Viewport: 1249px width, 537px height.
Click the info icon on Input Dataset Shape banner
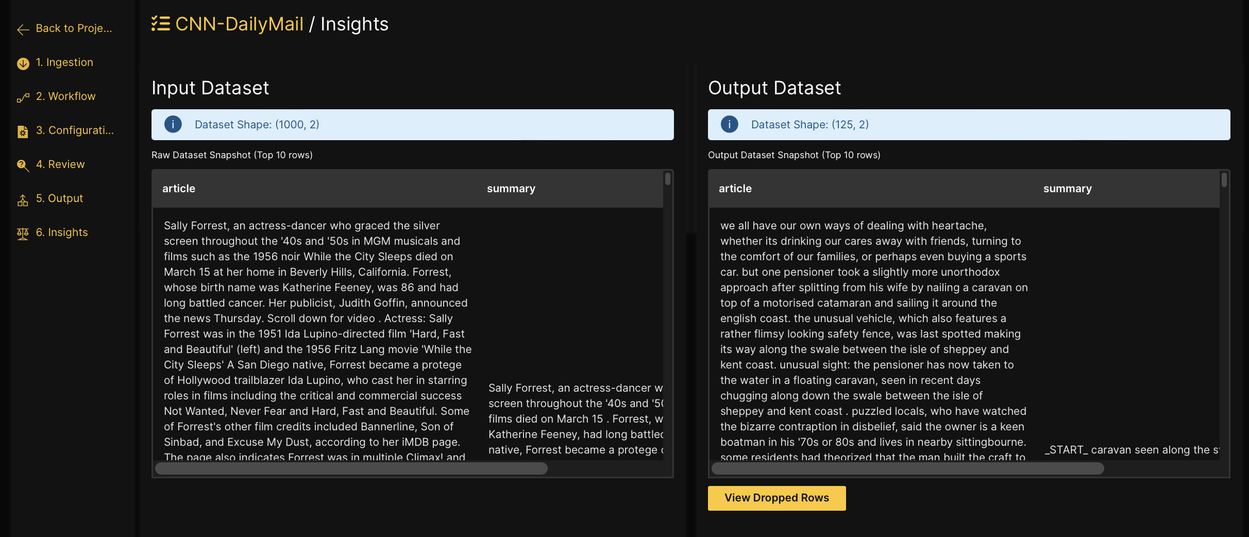173,124
